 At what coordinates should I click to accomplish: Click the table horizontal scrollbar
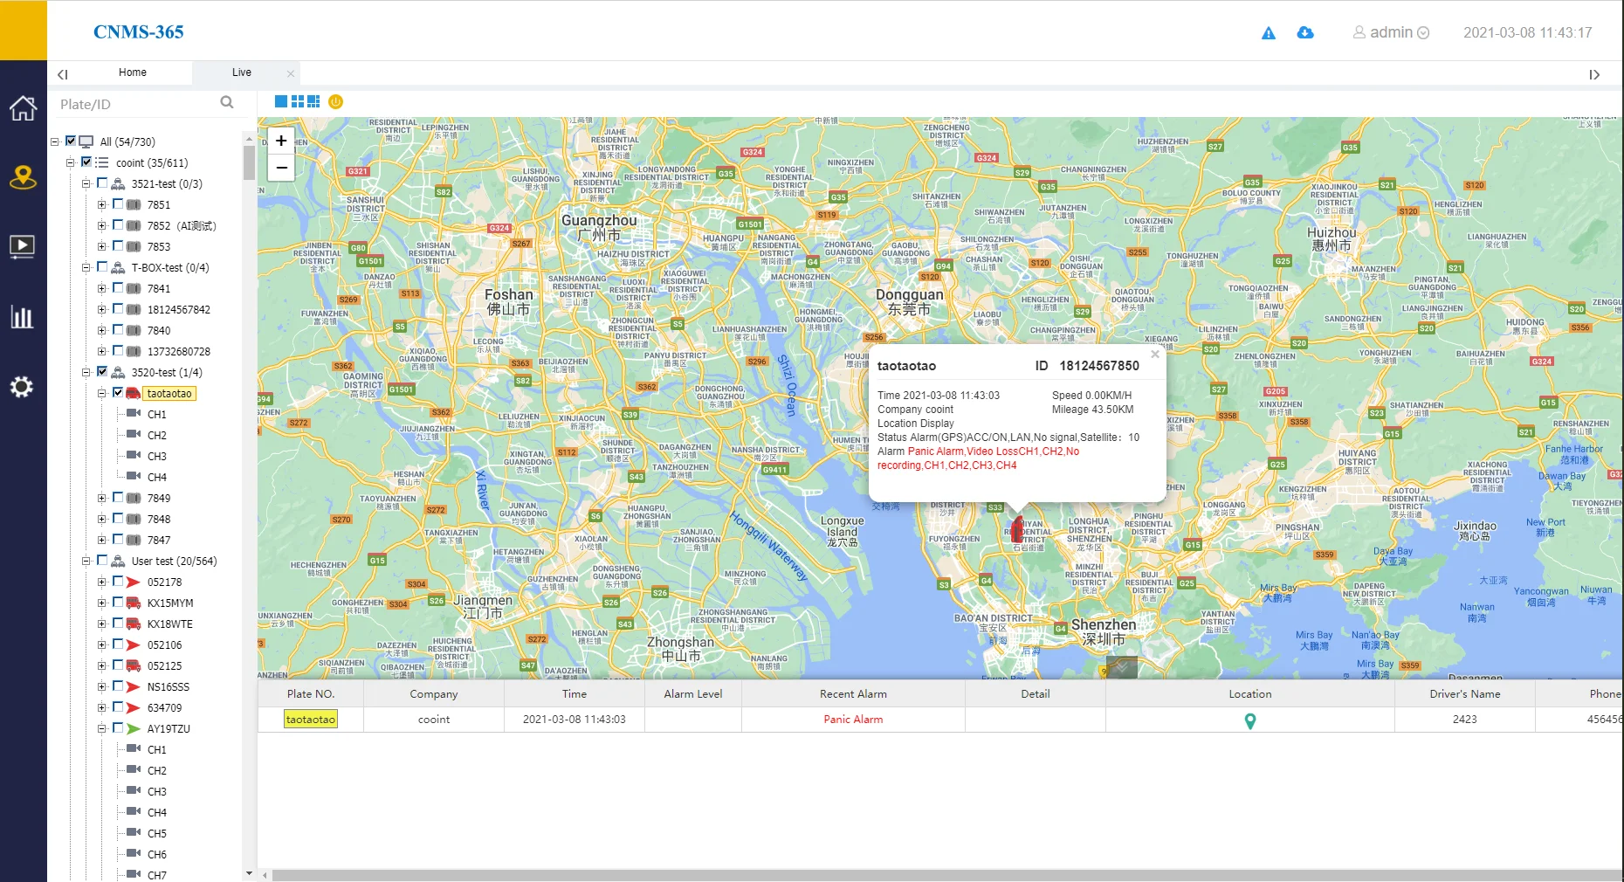pos(947,875)
